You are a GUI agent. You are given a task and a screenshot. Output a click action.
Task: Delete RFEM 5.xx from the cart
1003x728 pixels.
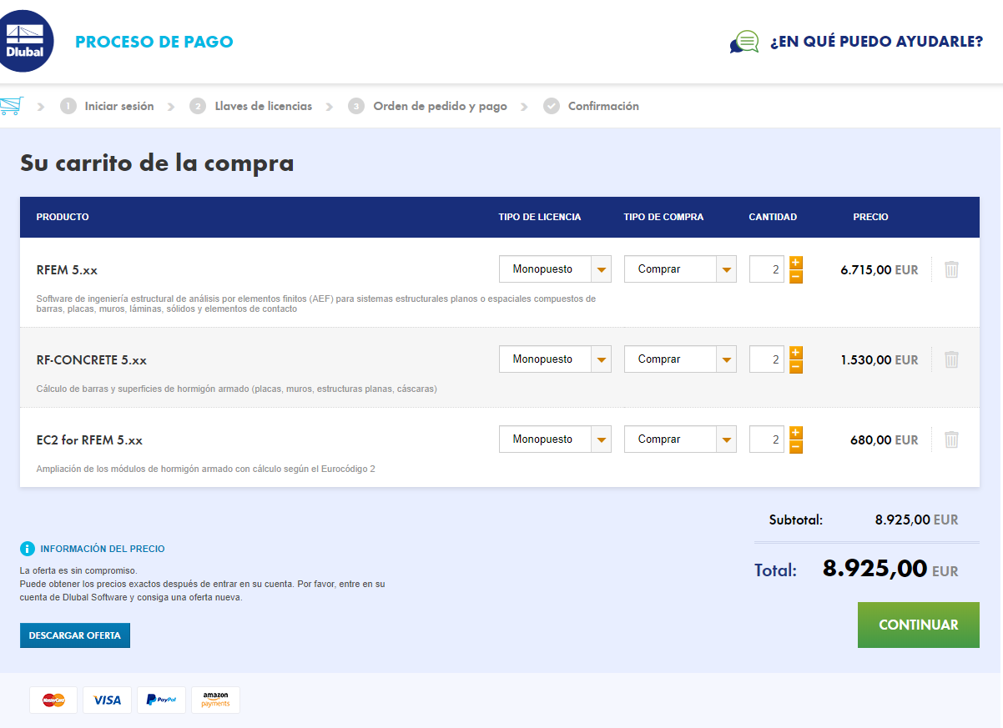coord(950,269)
